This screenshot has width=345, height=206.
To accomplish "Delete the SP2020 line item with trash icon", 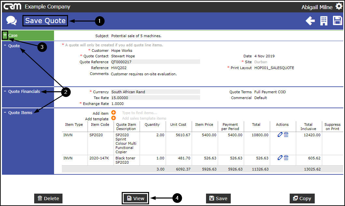I will (x=286, y=134).
